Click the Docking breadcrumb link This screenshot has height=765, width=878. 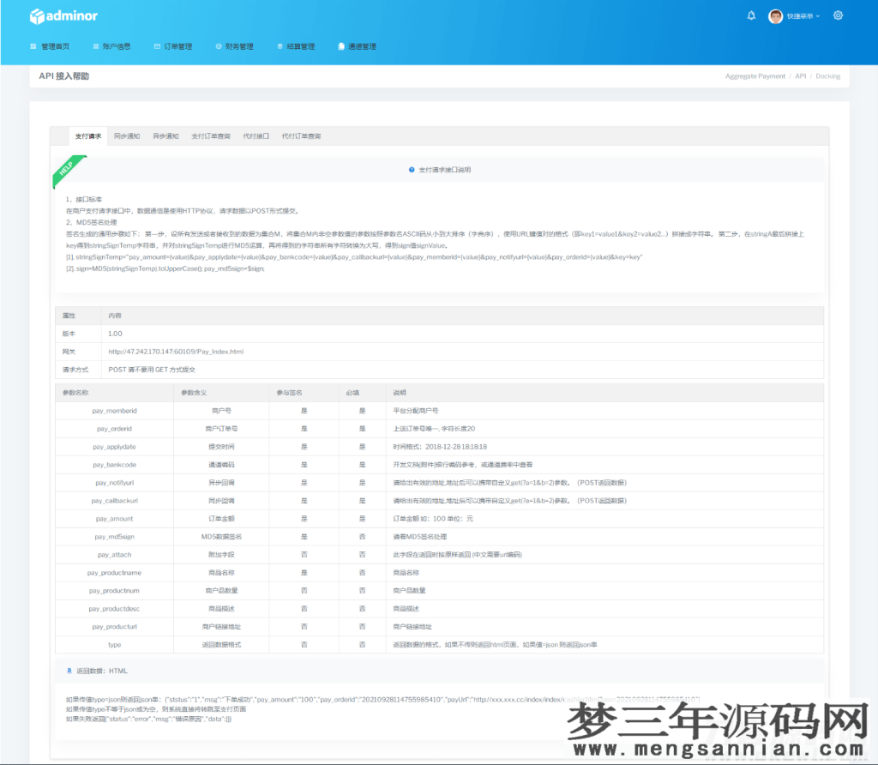pyautogui.click(x=827, y=76)
